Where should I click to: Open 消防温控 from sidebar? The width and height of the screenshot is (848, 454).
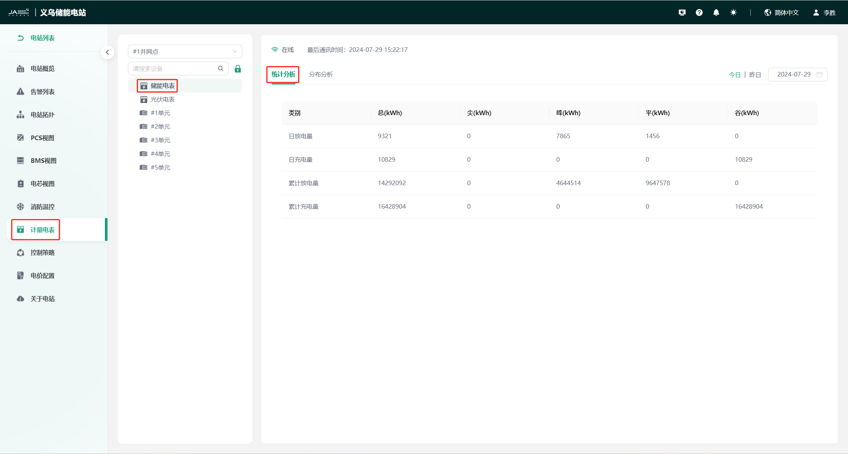coord(42,207)
